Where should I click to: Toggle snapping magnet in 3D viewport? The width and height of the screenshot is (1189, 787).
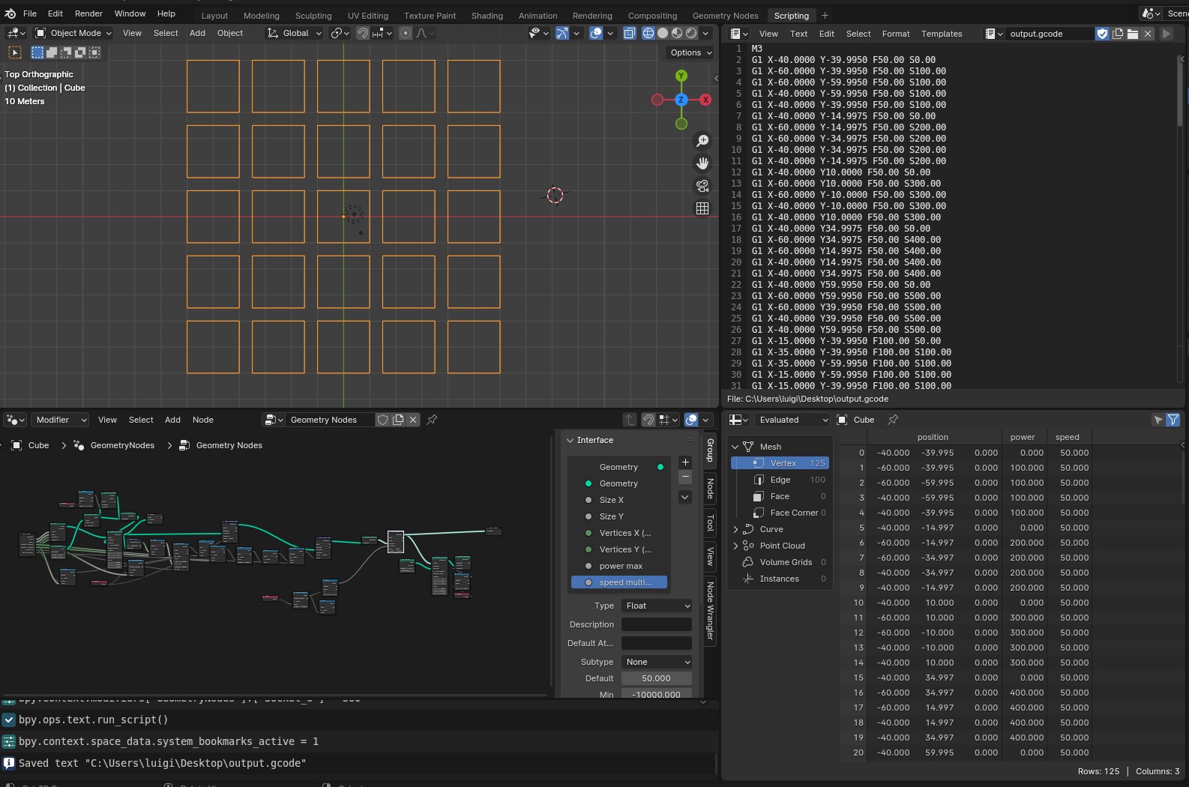(x=363, y=33)
